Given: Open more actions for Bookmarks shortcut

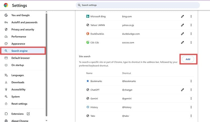Looking at the screenshot, I should (x=191, y=81).
